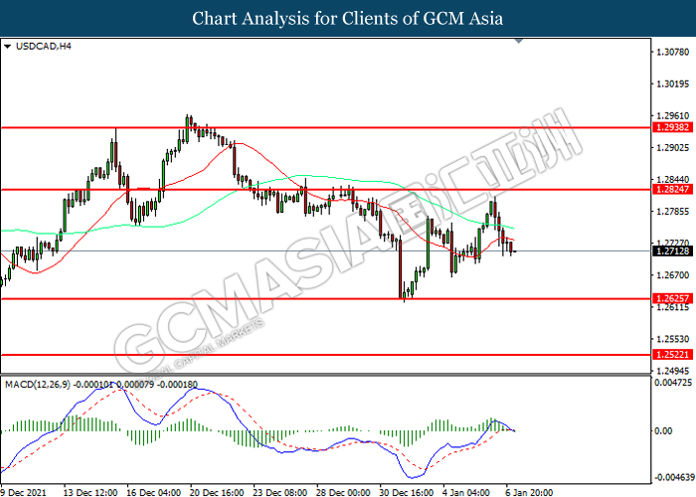The width and height of the screenshot is (696, 497).
Task: Click the 1.29025 price axis value
Action: coord(672,148)
